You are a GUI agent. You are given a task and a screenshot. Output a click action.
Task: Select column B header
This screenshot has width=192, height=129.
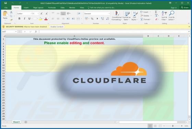tap(148, 36)
